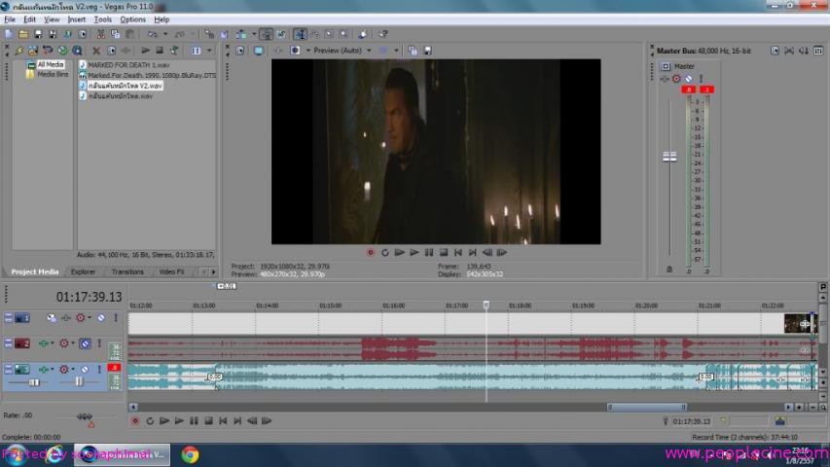Open the File menu

[10, 19]
